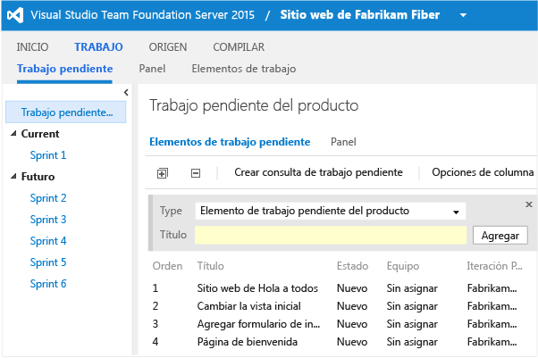Screen dimensions: 538x358
Task: Open the ORIGEN hub
Action: pyautogui.click(x=168, y=47)
